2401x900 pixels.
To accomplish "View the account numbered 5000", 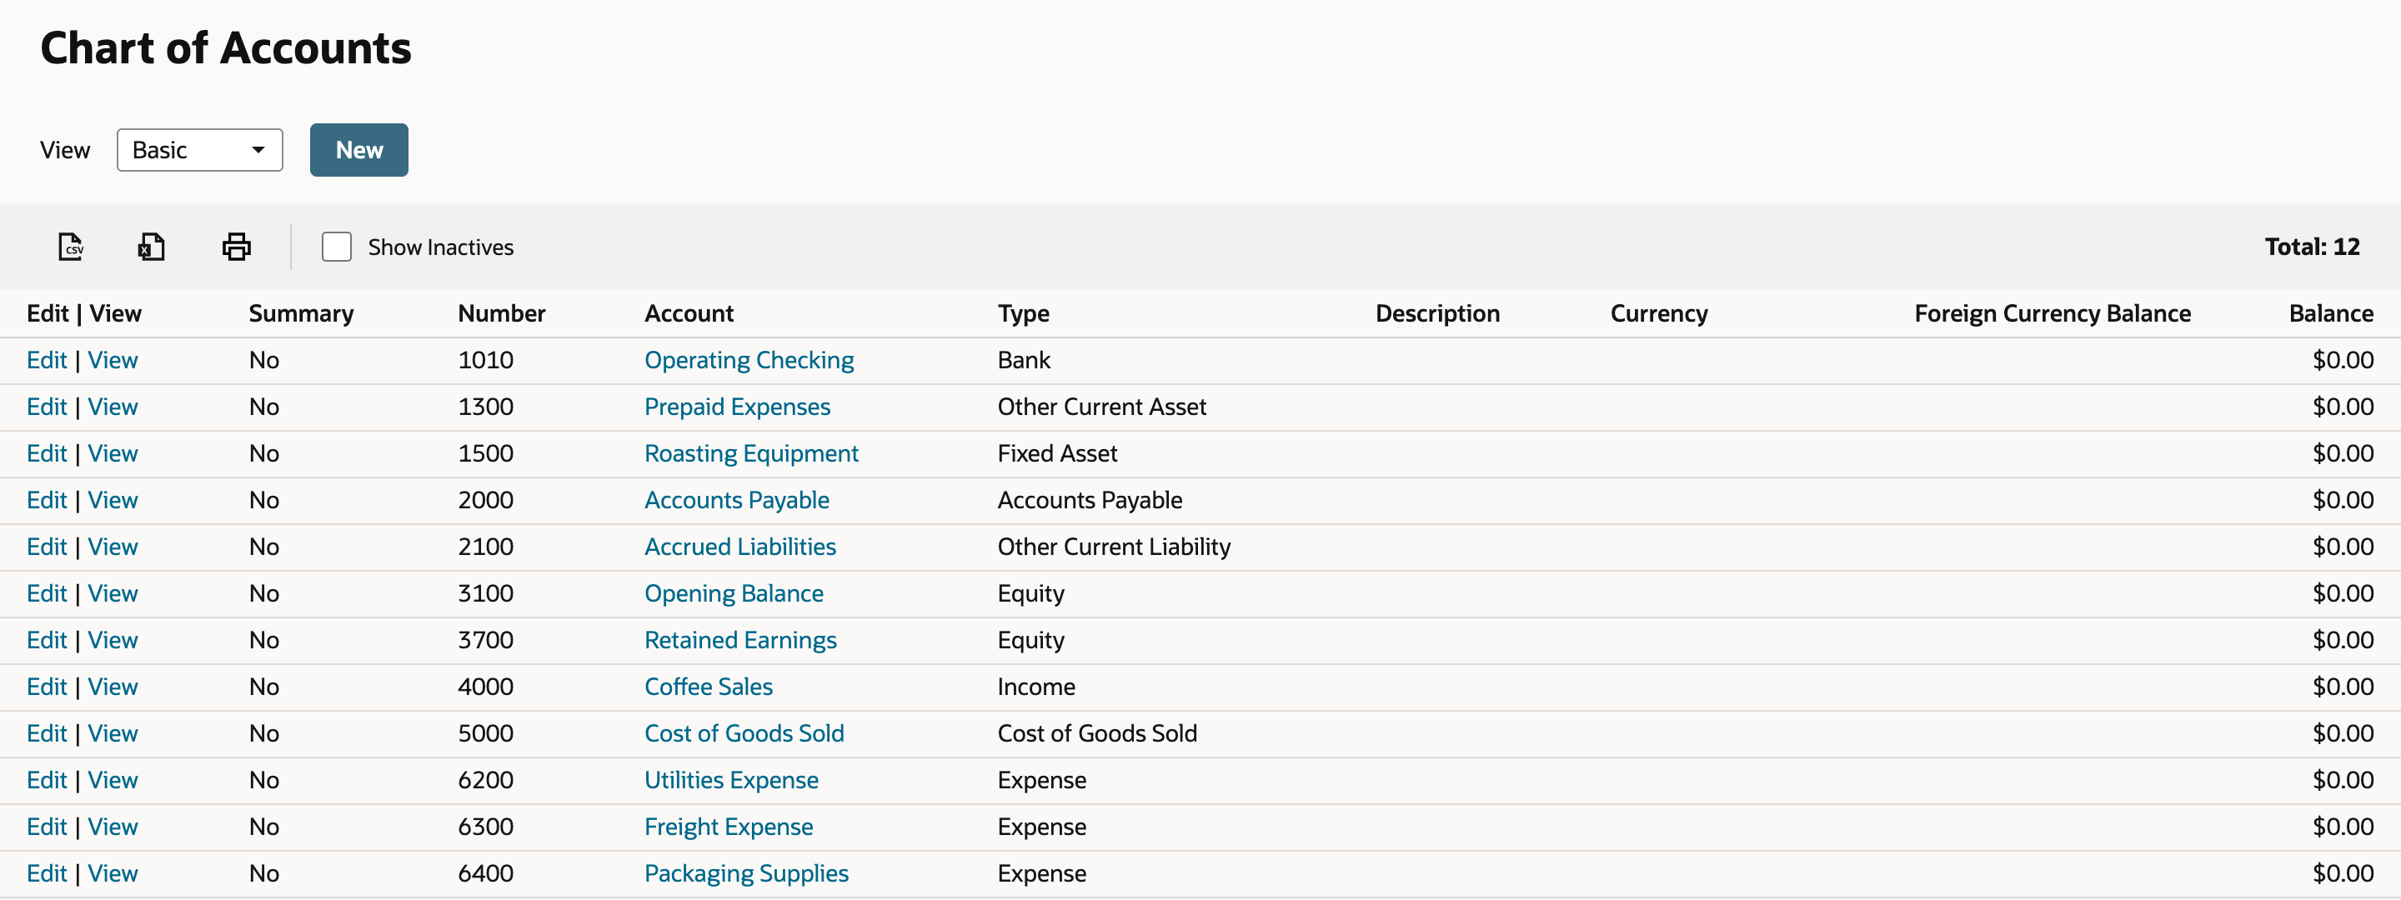I will pyautogui.click(x=113, y=733).
